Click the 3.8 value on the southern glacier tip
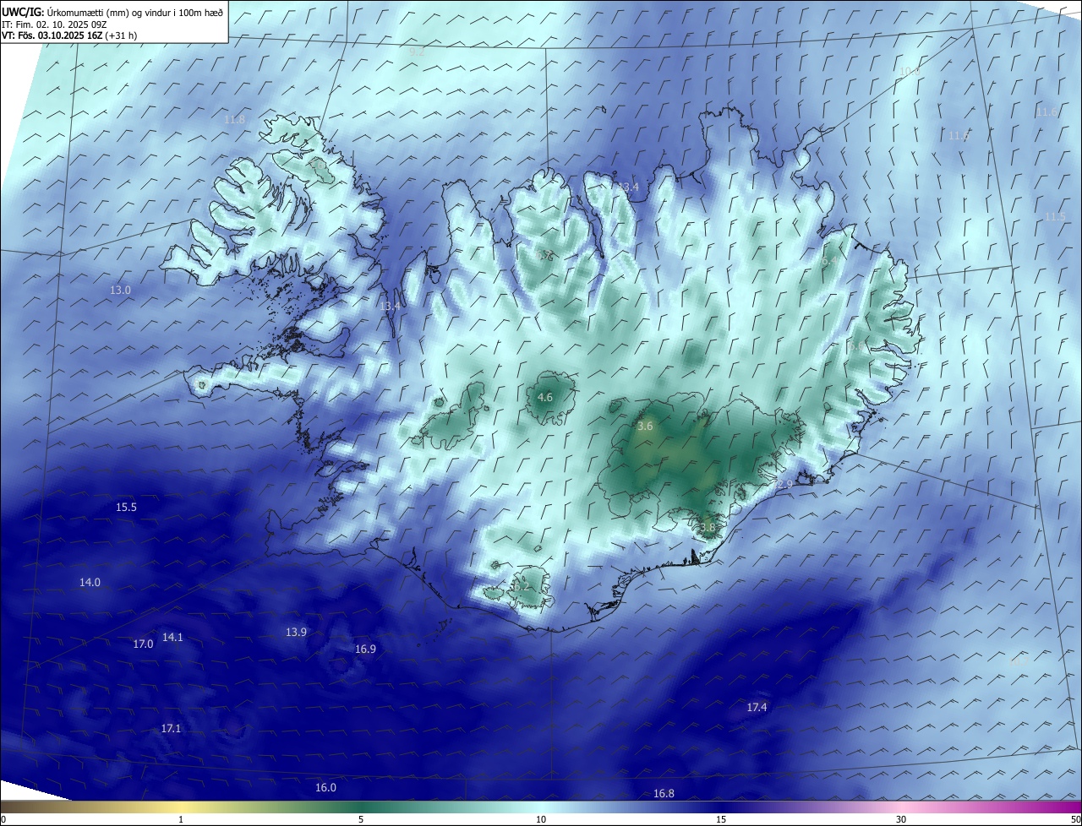 [x=708, y=528]
